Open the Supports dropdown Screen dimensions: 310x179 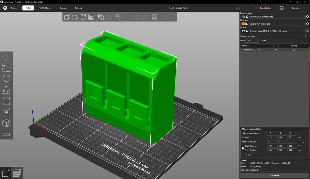pos(278,36)
